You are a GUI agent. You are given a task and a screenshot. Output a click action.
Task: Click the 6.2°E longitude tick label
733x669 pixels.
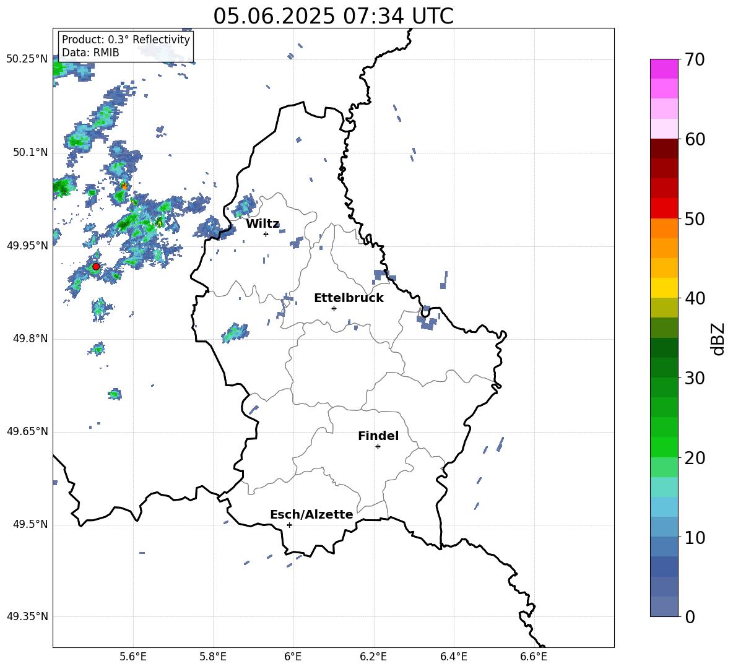coord(373,657)
